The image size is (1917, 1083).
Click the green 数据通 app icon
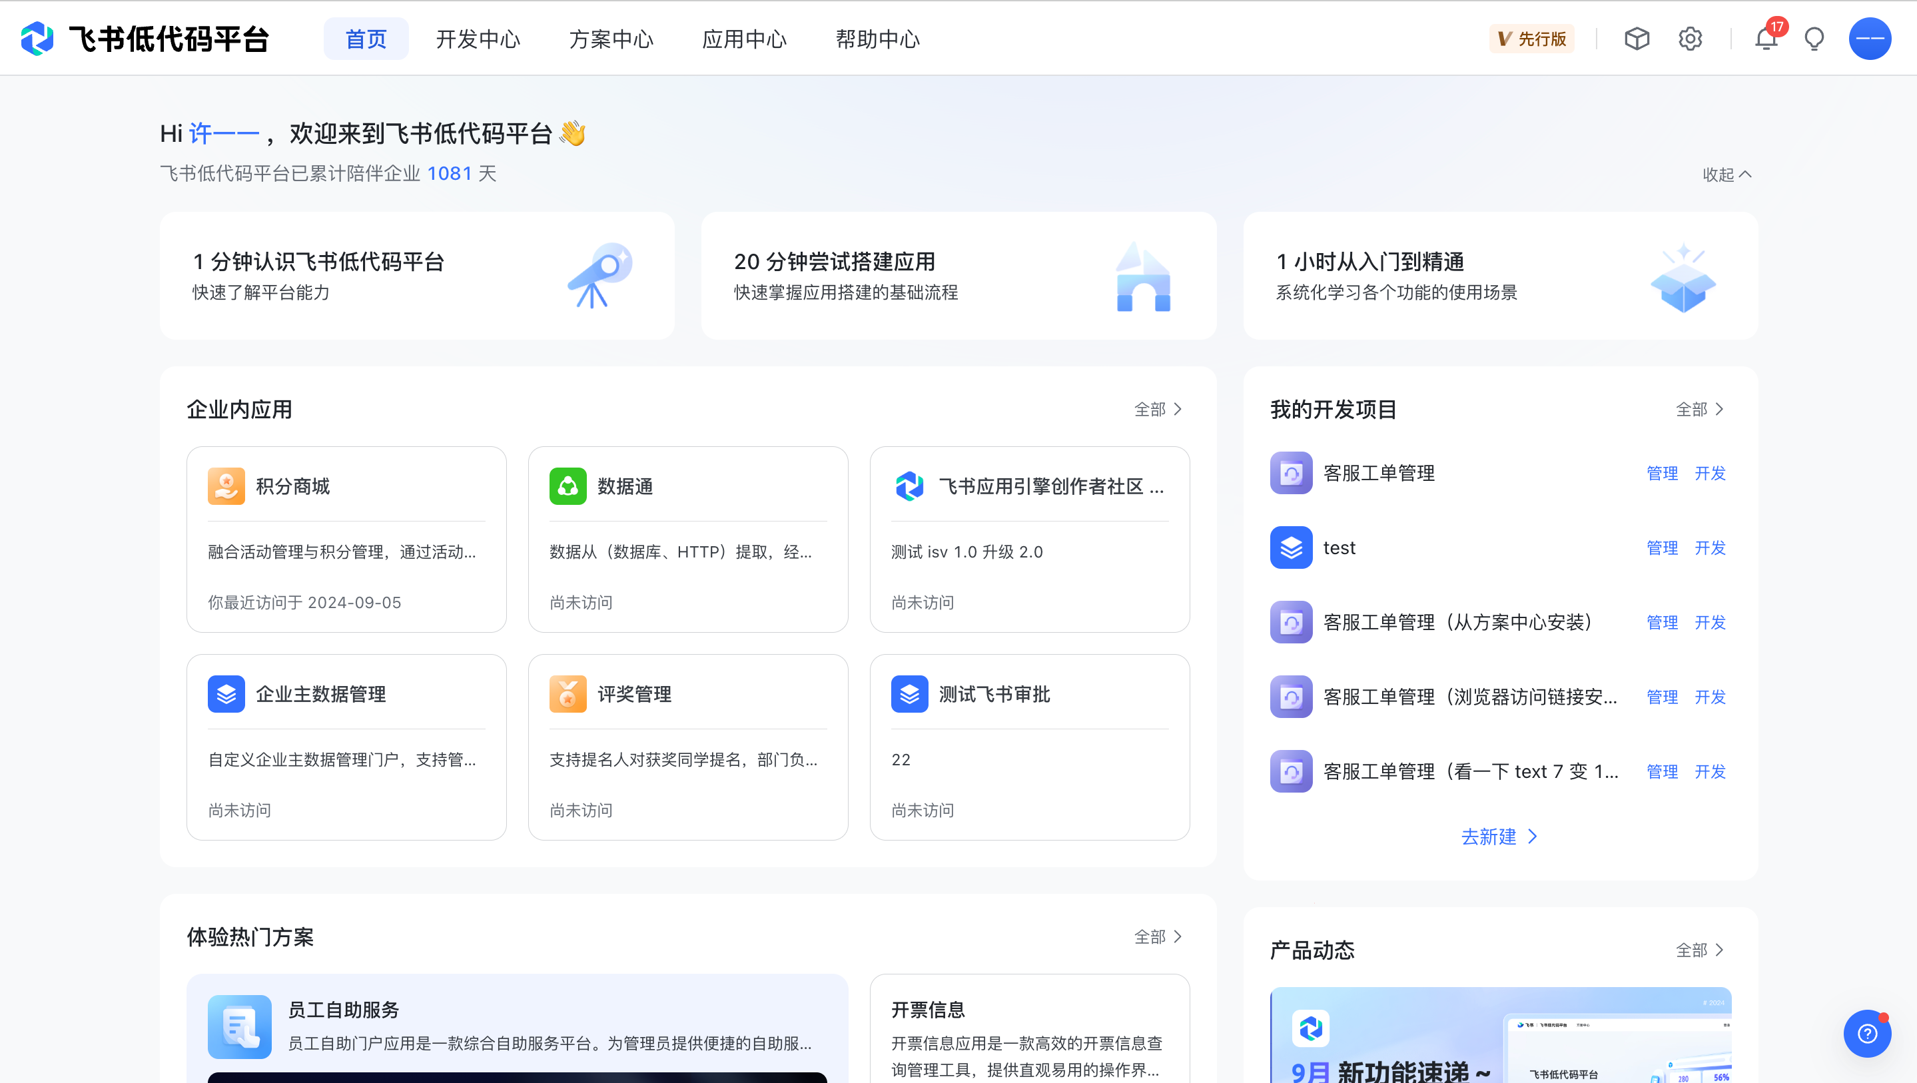(x=568, y=486)
